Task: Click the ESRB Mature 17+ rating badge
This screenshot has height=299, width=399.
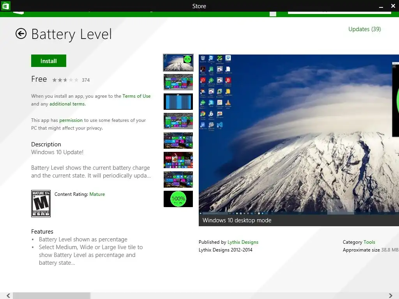Action: point(41,204)
